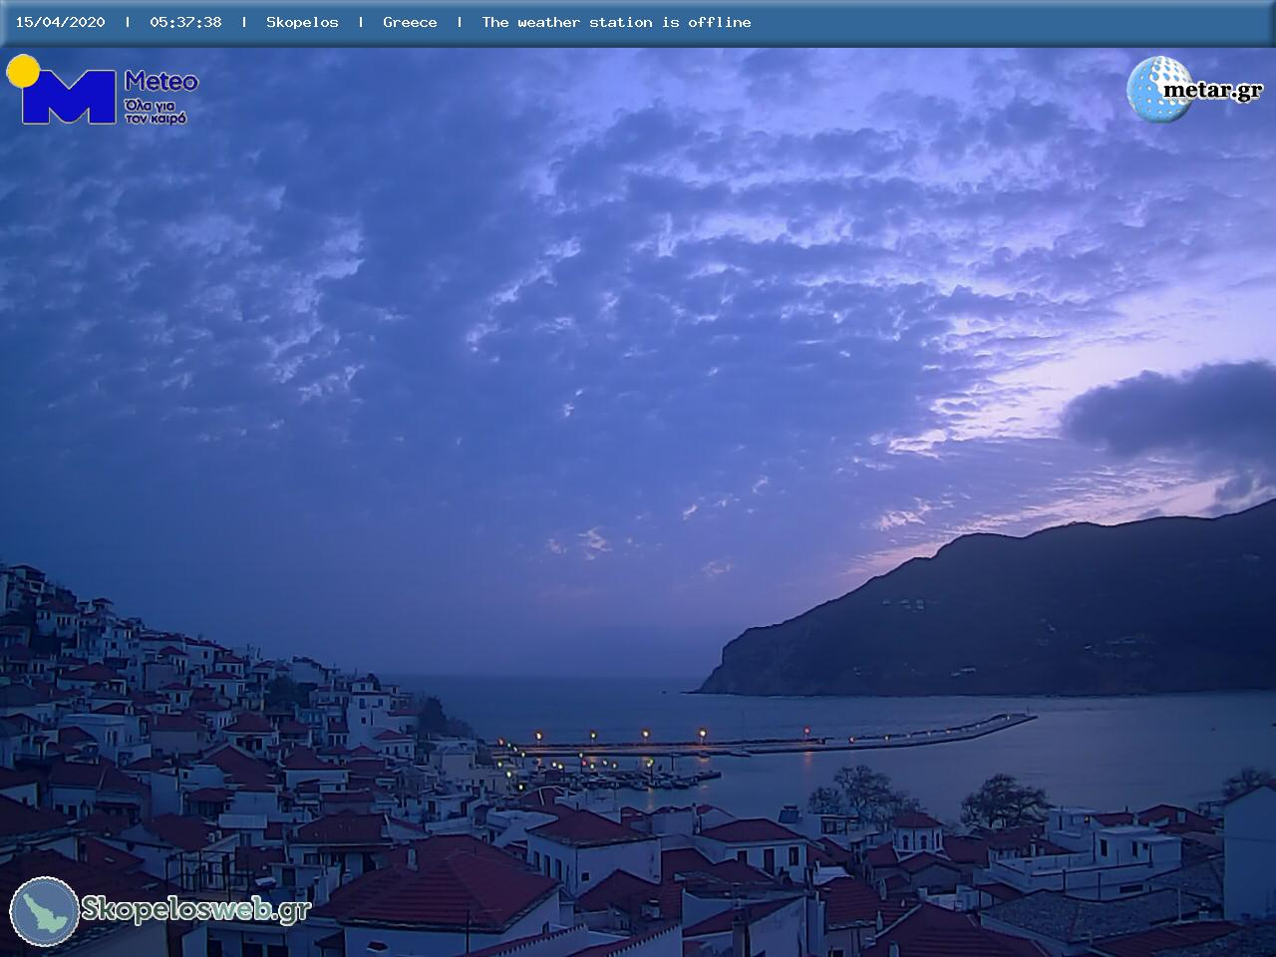This screenshot has width=1276, height=957.
Task: Click the timestamp 05:37:38
Action: point(185,22)
